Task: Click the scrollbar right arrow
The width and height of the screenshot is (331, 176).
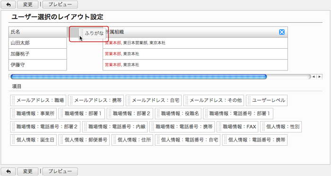Action: tap(319, 77)
